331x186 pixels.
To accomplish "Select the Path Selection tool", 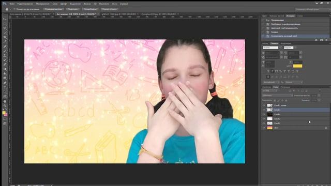I will (5, 92).
